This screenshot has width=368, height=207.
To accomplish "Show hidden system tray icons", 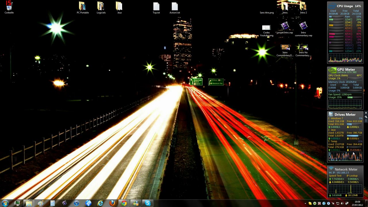I will coord(305,204).
